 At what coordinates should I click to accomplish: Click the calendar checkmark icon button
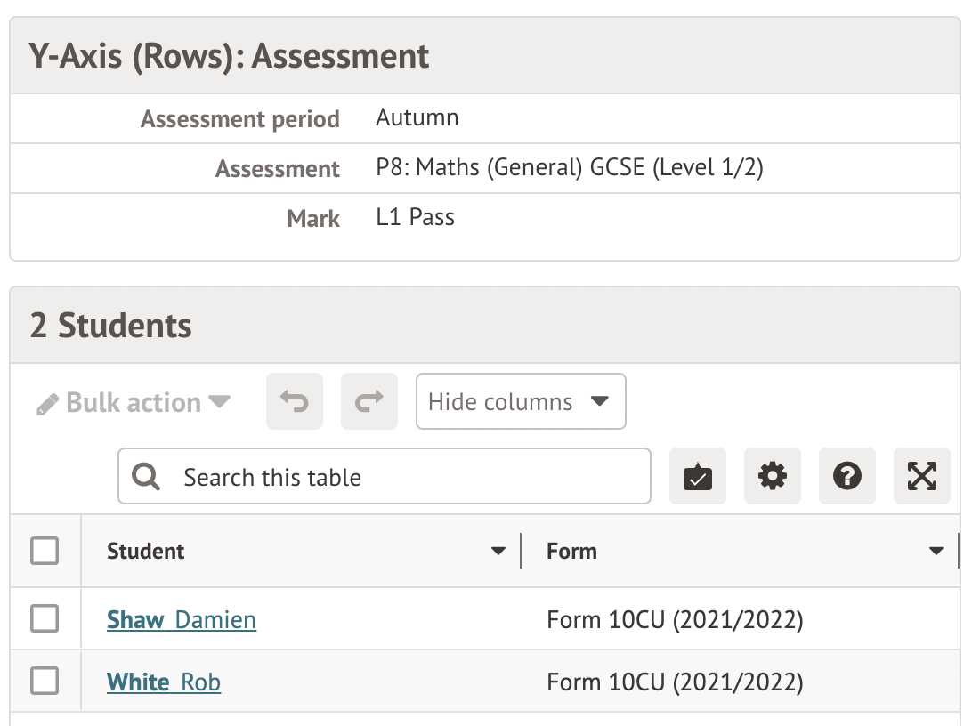coord(698,477)
